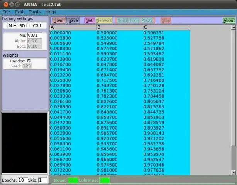The width and height of the screenshot is (237, 185).
Task: Click the Set button
Action: pyautogui.click(x=90, y=20)
